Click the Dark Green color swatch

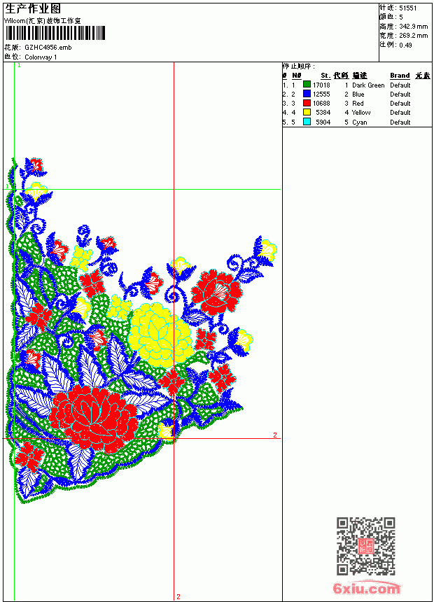tap(307, 85)
